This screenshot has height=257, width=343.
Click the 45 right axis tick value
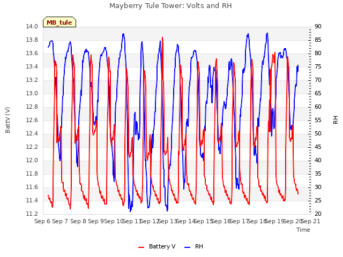point(318,147)
